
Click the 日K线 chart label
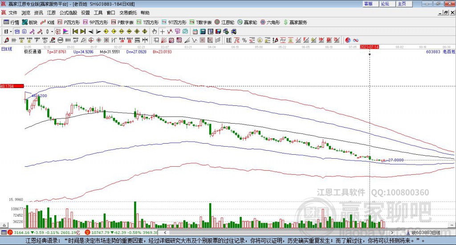pos(7,49)
